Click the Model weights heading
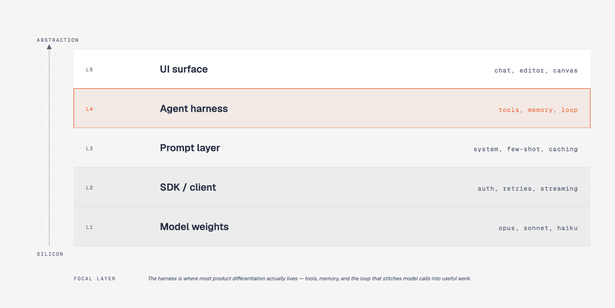 coord(194,227)
